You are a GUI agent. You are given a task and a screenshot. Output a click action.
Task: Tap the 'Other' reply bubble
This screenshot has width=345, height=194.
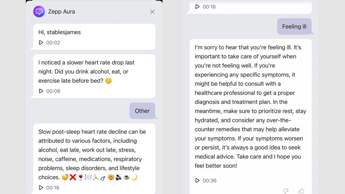[x=142, y=111]
